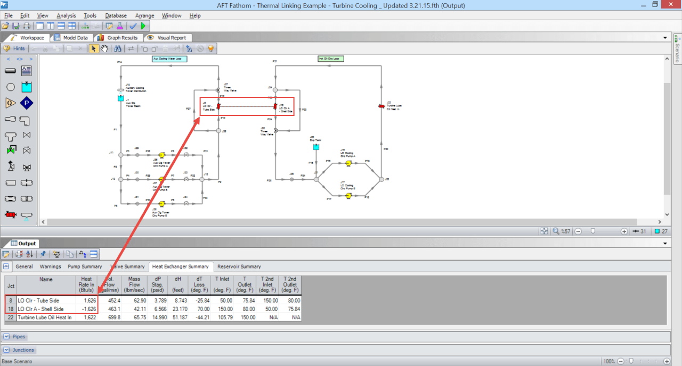Open the Tools menu
The width and height of the screenshot is (682, 366).
point(90,15)
